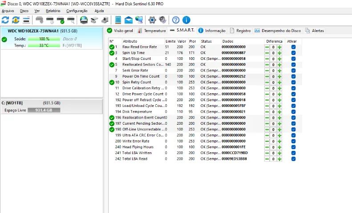Toggle Ativar checkbox for Write Error Rate

293,141
